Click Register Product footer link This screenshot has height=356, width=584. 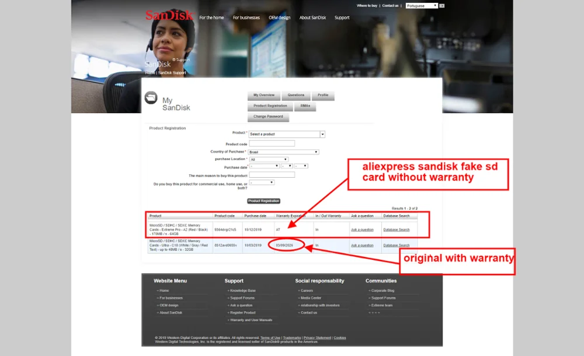(x=243, y=313)
